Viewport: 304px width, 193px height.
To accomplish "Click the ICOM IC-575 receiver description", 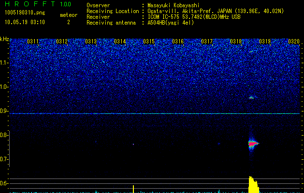I will point(194,17).
